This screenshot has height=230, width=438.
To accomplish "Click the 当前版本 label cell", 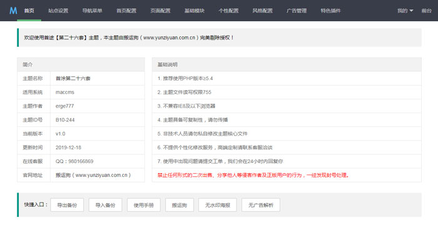I will tap(34, 134).
